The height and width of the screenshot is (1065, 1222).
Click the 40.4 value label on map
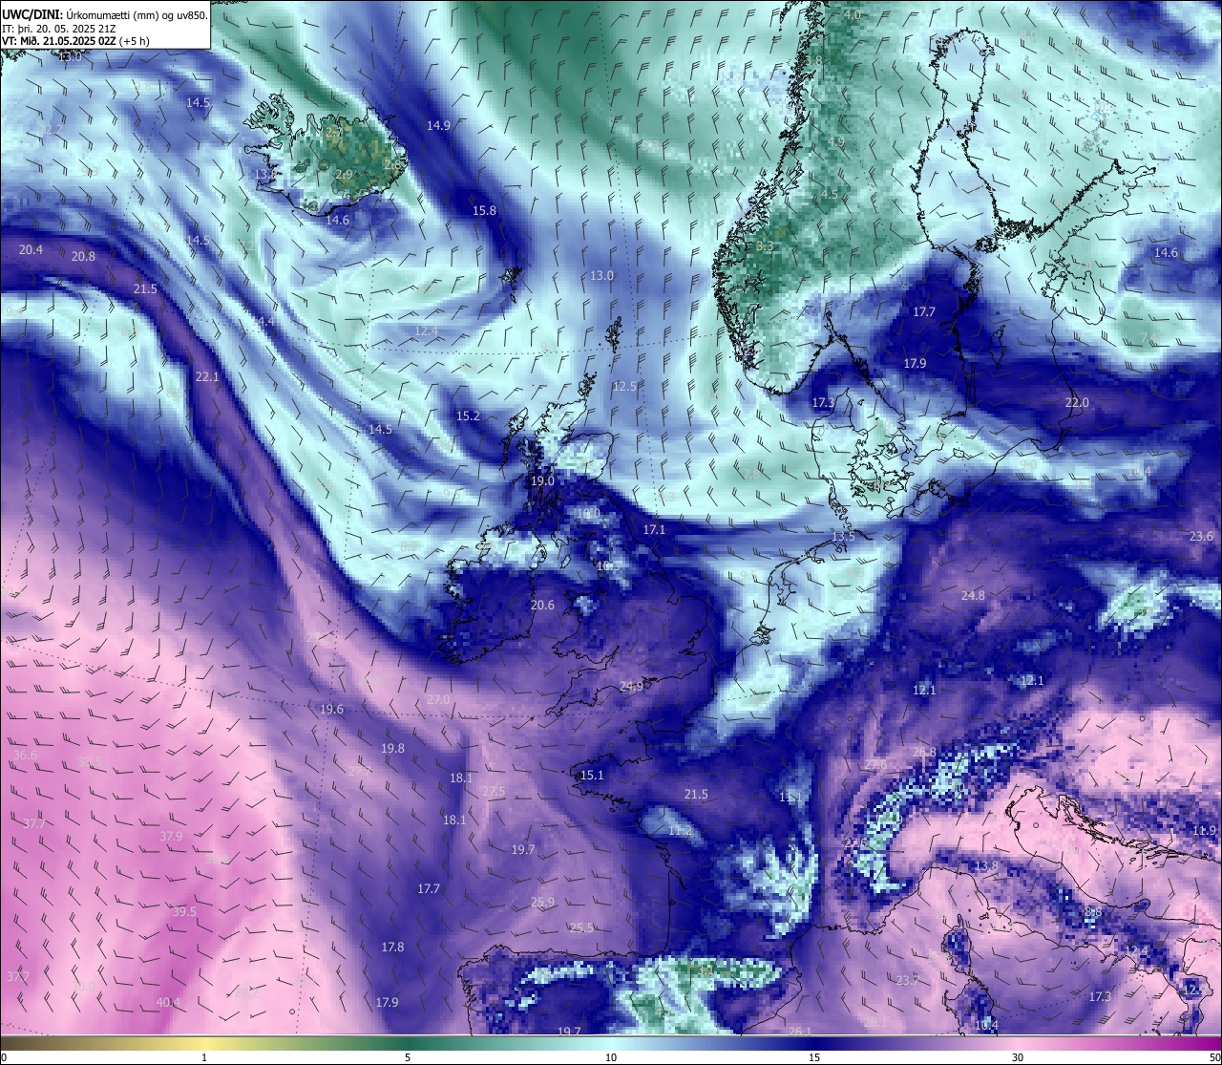coord(168,1002)
